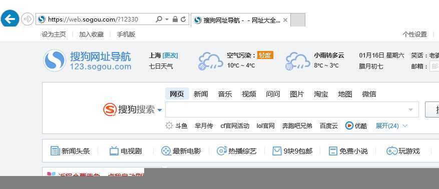Click 加入收藏 link
This screenshot has width=439, height=189.
click(x=91, y=34)
